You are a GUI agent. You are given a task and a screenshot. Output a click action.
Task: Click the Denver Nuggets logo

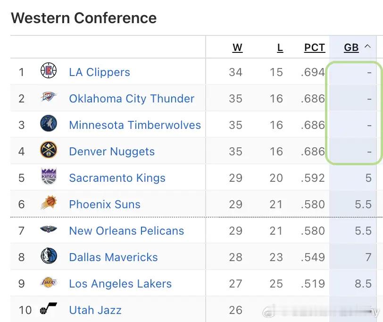(x=49, y=151)
